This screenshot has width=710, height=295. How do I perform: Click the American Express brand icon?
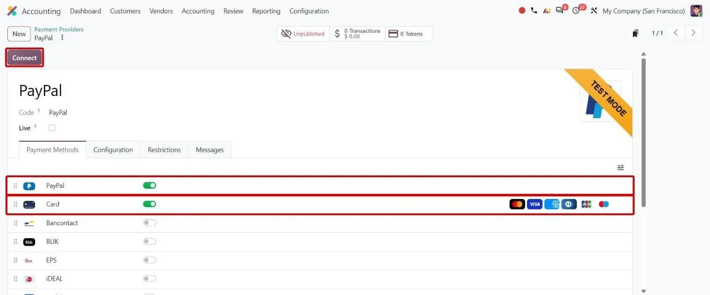pos(552,204)
